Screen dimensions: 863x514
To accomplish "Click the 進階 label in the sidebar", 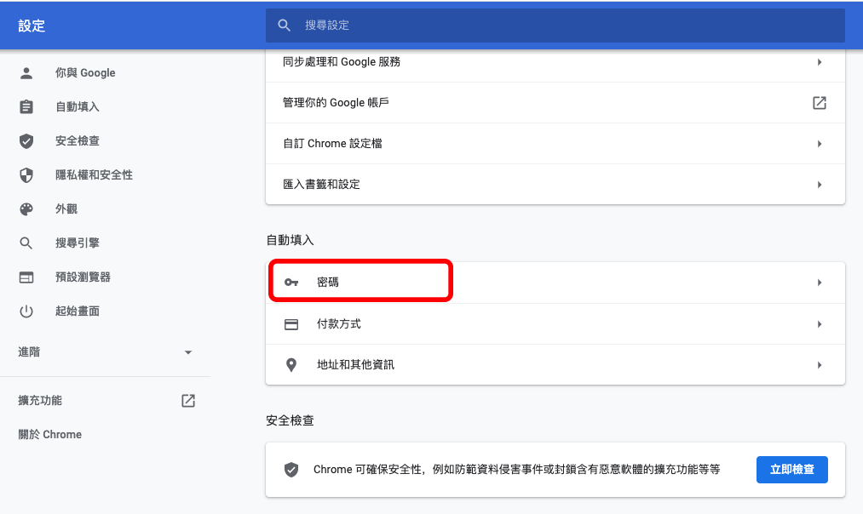I will point(29,352).
